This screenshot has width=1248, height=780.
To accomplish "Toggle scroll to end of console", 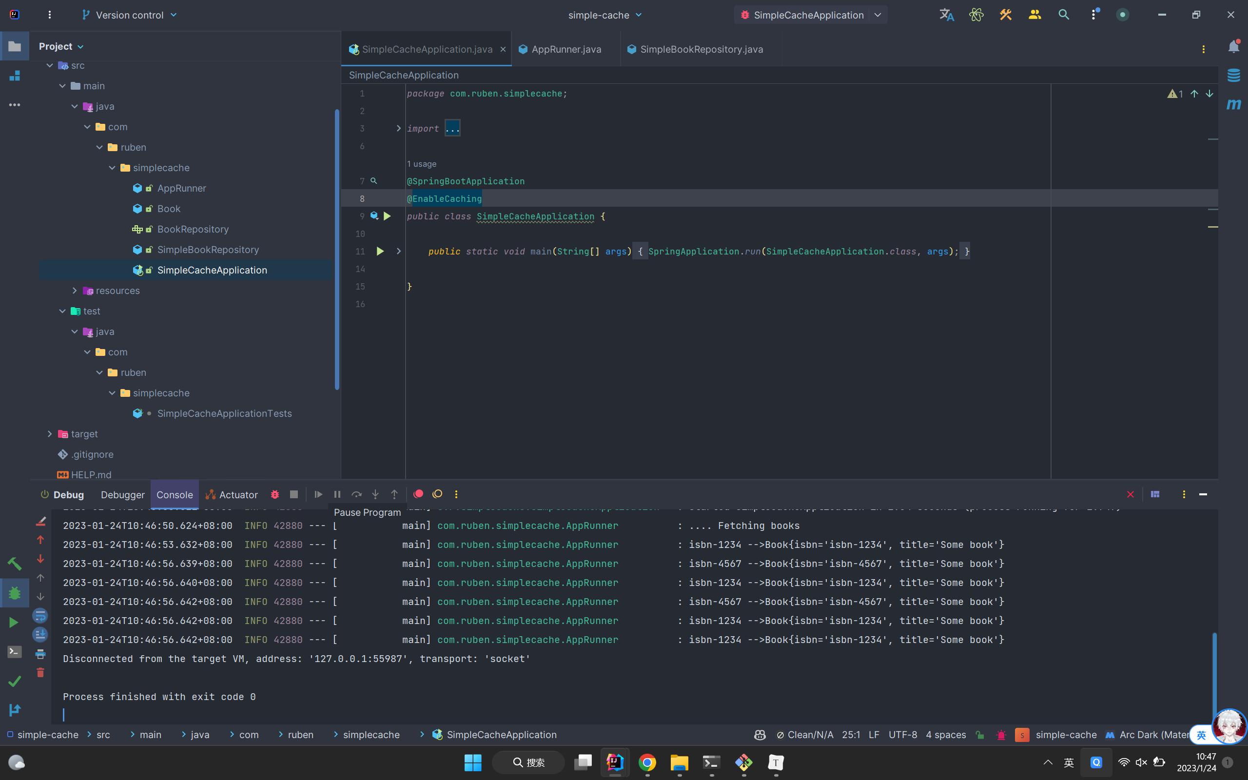I will (x=40, y=635).
